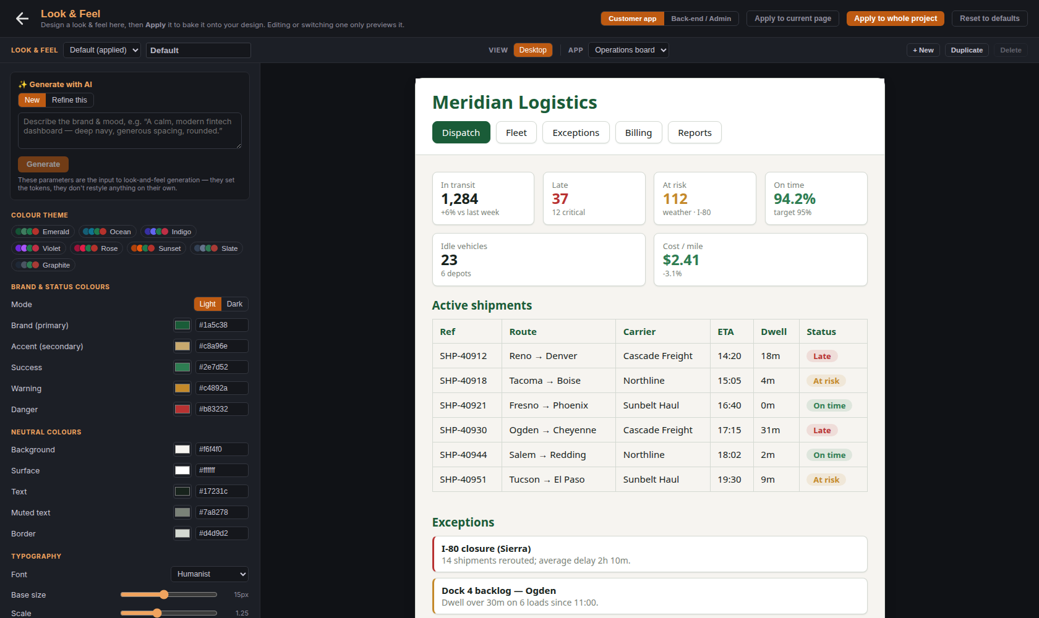
Task: Set mode to Dark
Action: click(234, 304)
